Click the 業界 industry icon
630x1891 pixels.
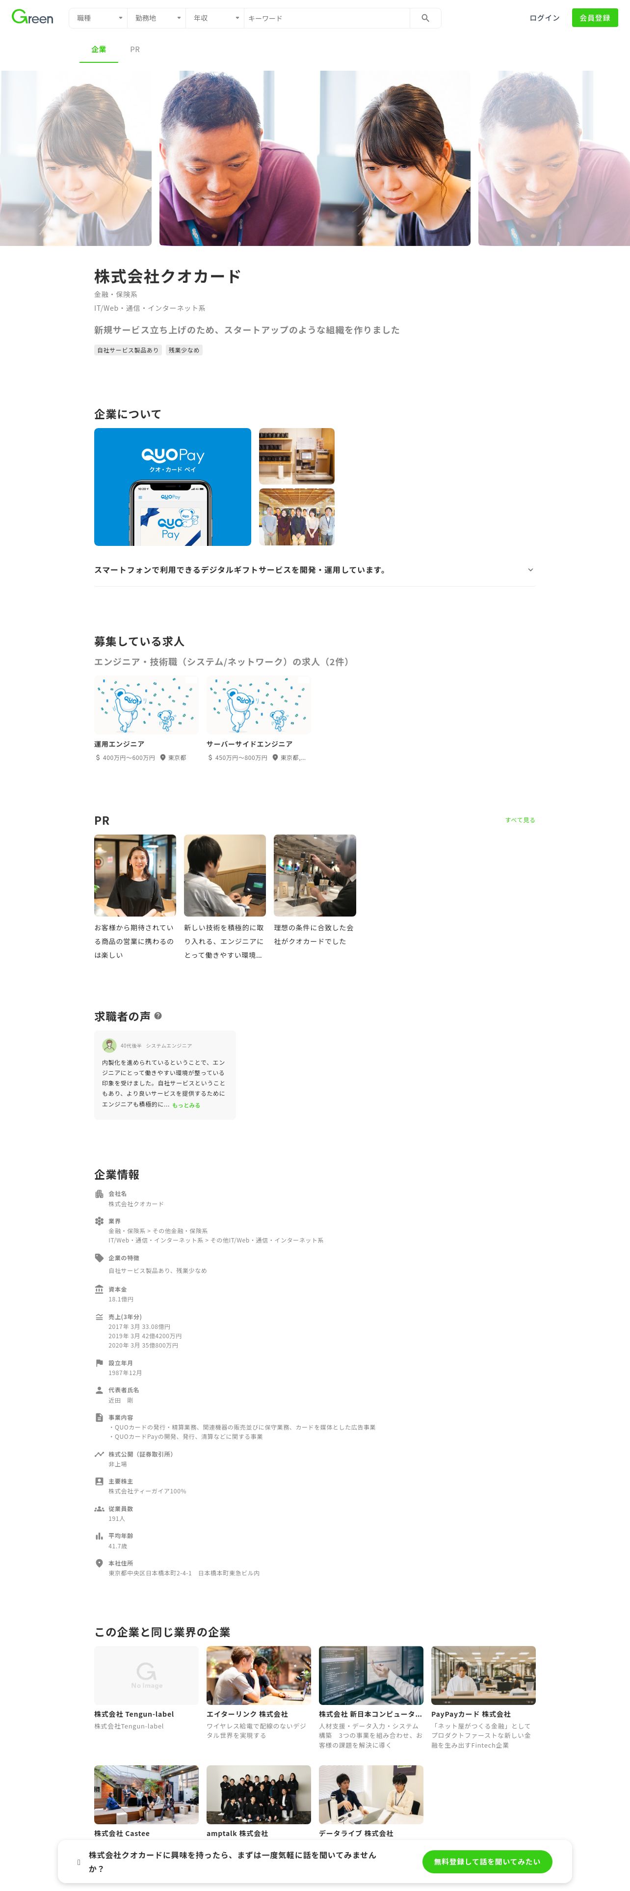99,1221
